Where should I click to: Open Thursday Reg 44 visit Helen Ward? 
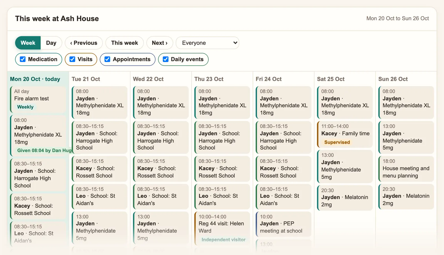pyautogui.click(x=222, y=228)
